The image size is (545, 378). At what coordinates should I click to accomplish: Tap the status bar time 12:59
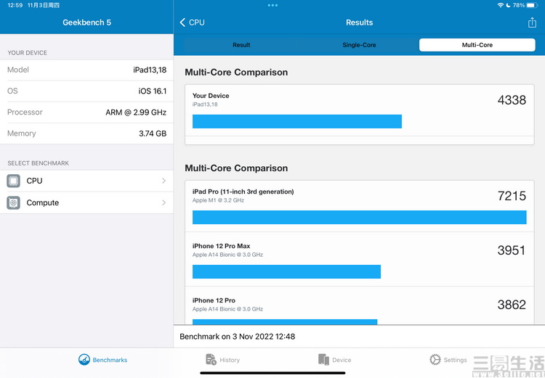point(15,5)
